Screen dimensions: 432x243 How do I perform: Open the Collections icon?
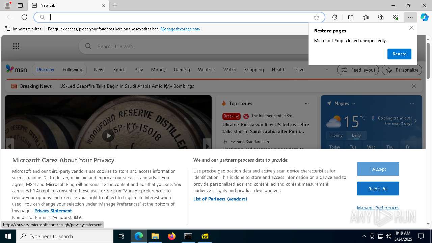pyautogui.click(x=381, y=17)
